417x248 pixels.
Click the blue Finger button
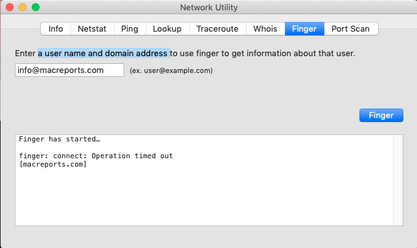pyautogui.click(x=381, y=116)
